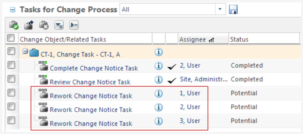Screen dimensions: 303x134
Task: Open the Review Change Notice Task link
Action: (x=90, y=82)
